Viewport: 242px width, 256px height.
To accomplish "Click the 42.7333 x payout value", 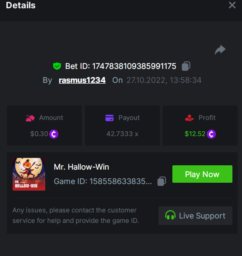I will tap(122, 134).
